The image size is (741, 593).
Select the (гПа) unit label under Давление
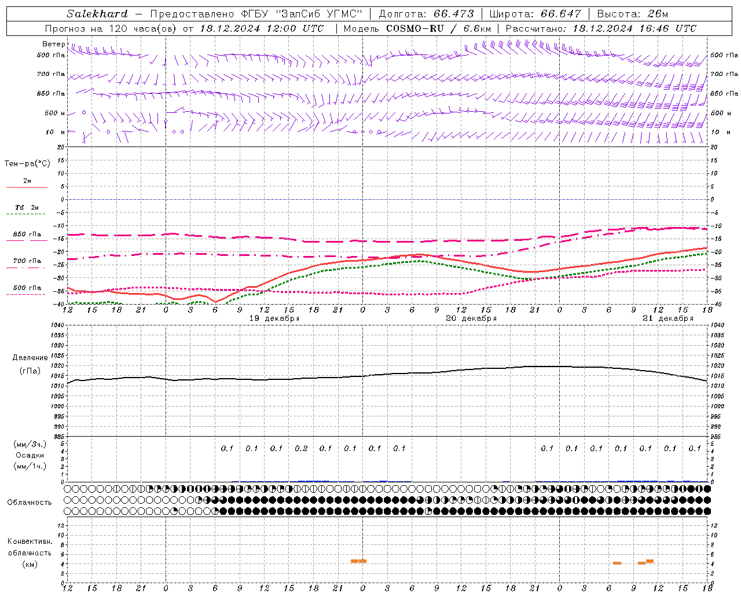point(30,371)
